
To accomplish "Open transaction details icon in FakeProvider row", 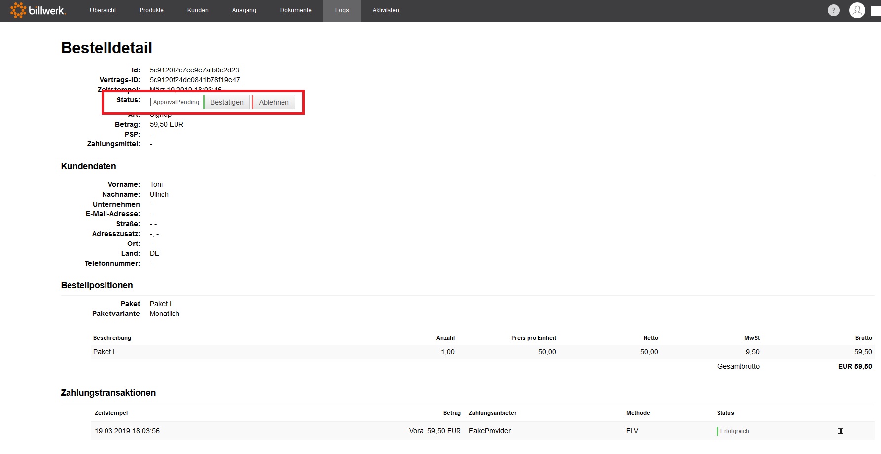I will coord(840,431).
